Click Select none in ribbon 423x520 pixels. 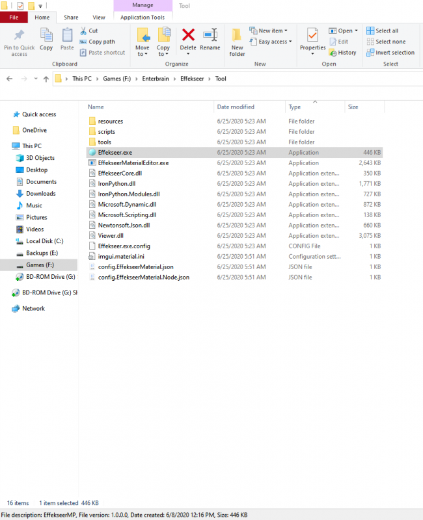(386, 42)
